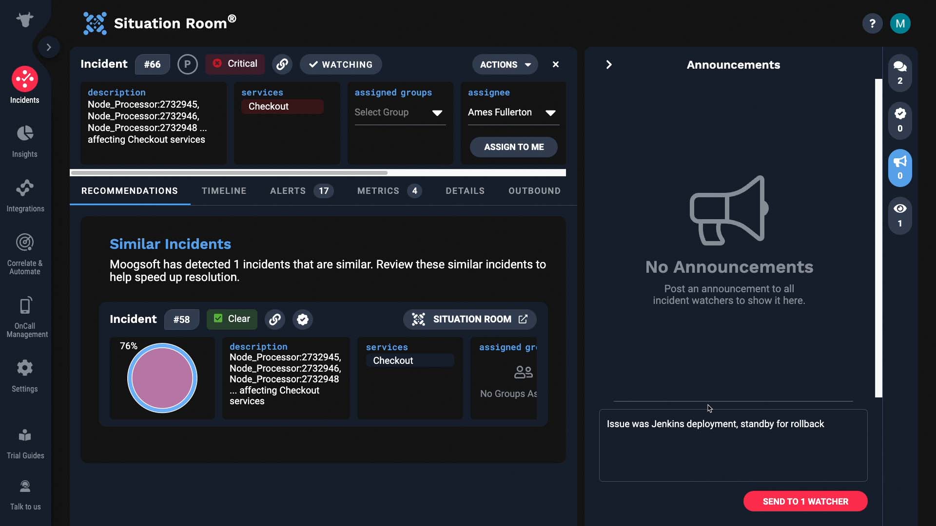Switch to the RECOMMENDATIONS tab
The width and height of the screenshot is (936, 526).
pos(130,191)
